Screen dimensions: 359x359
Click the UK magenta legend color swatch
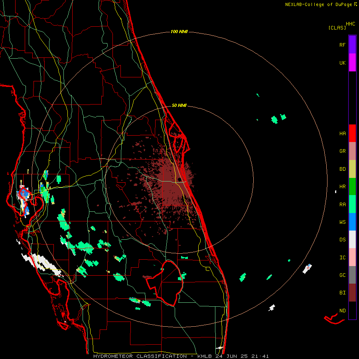click(352, 63)
